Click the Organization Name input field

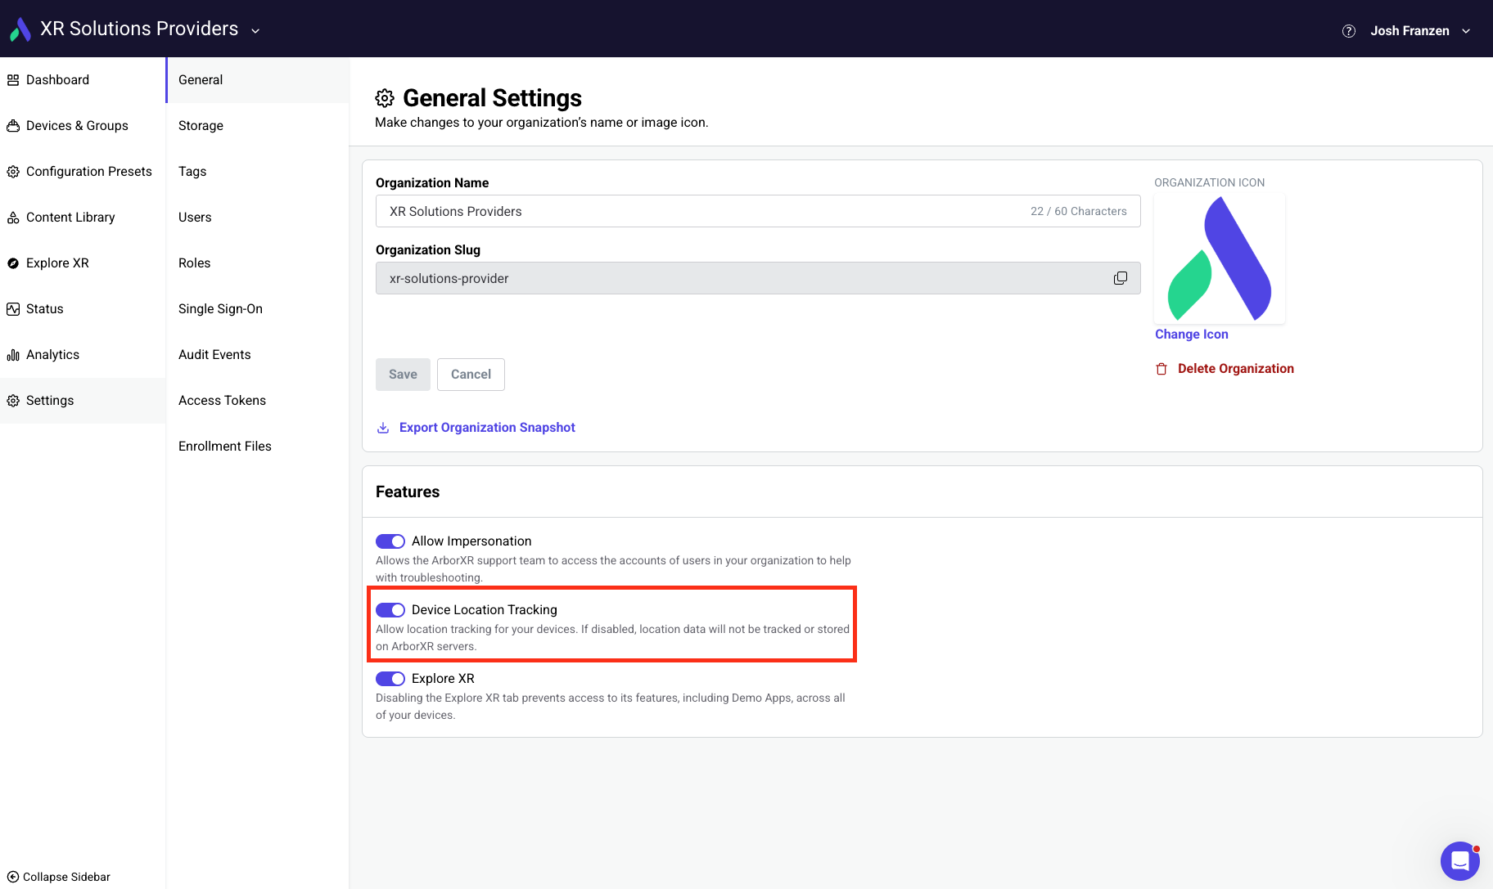(758, 211)
